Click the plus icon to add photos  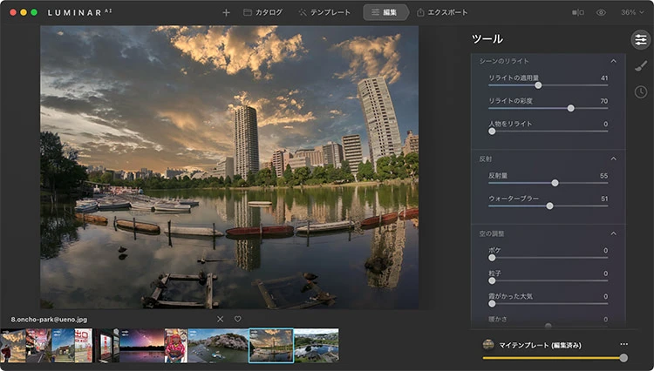pos(227,13)
